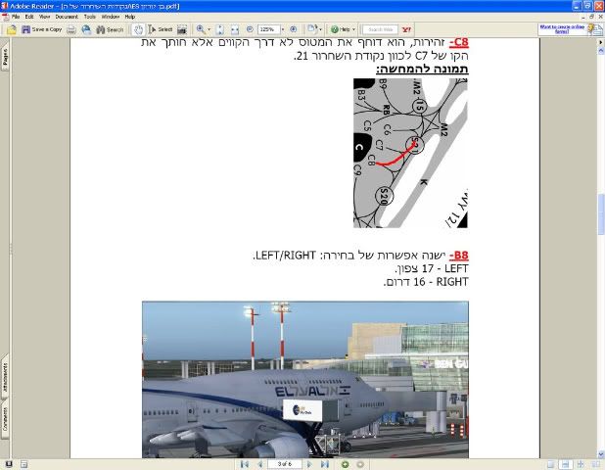Viewport: 605px width, 470px height.
Task: Click the page number field
Action: 284,463
